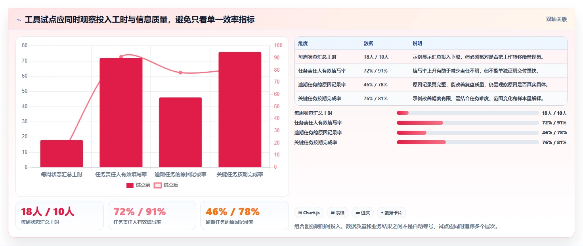Click the 逾期任务的原因记录率 x-axis label under the chart
The width and height of the screenshot is (583, 246).
pos(180,174)
